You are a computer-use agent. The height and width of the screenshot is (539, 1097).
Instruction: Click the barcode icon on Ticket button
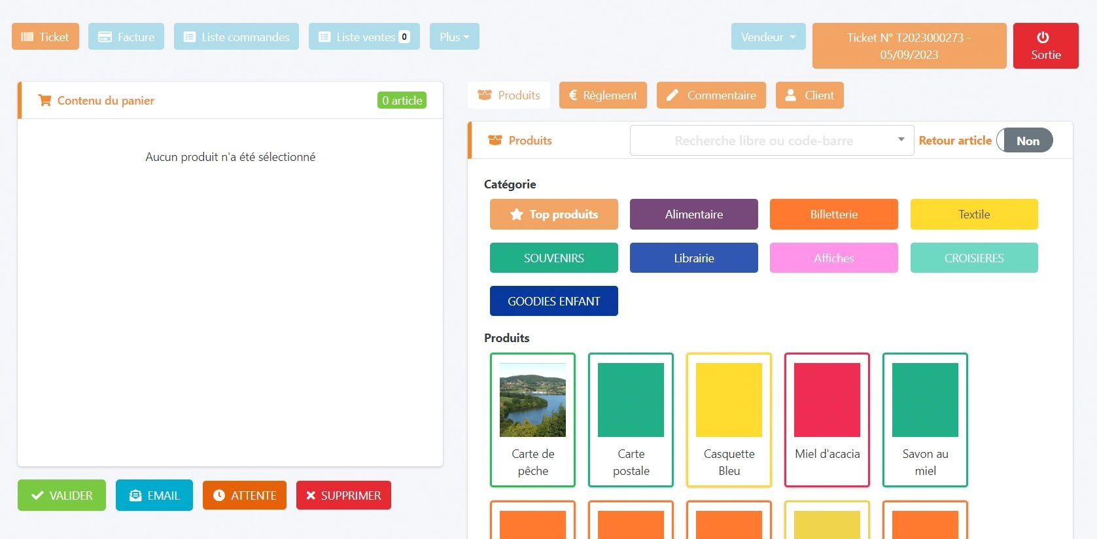(x=27, y=37)
